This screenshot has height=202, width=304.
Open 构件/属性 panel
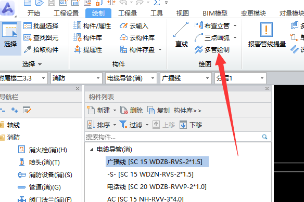(92, 26)
